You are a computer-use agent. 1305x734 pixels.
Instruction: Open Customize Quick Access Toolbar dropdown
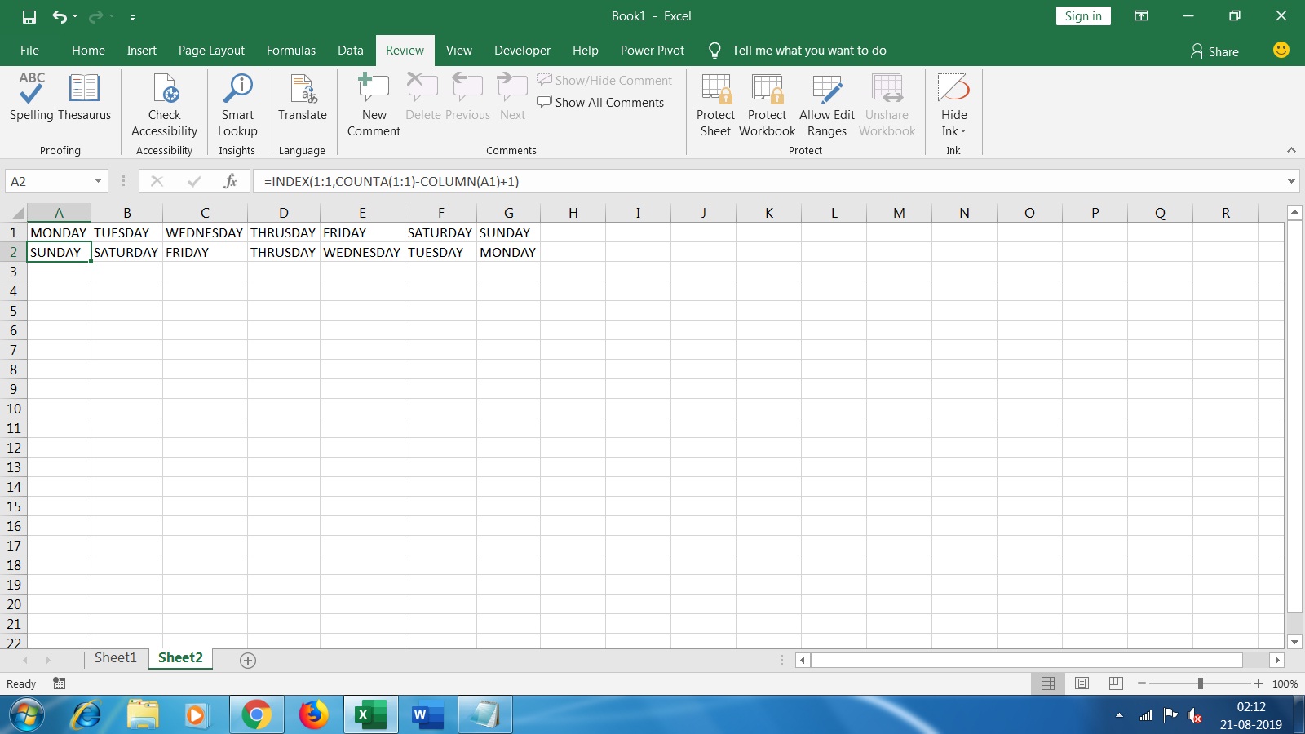[x=132, y=17]
